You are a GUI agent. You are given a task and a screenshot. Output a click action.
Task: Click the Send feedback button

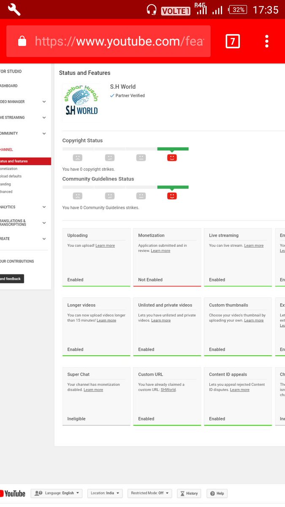12,279
